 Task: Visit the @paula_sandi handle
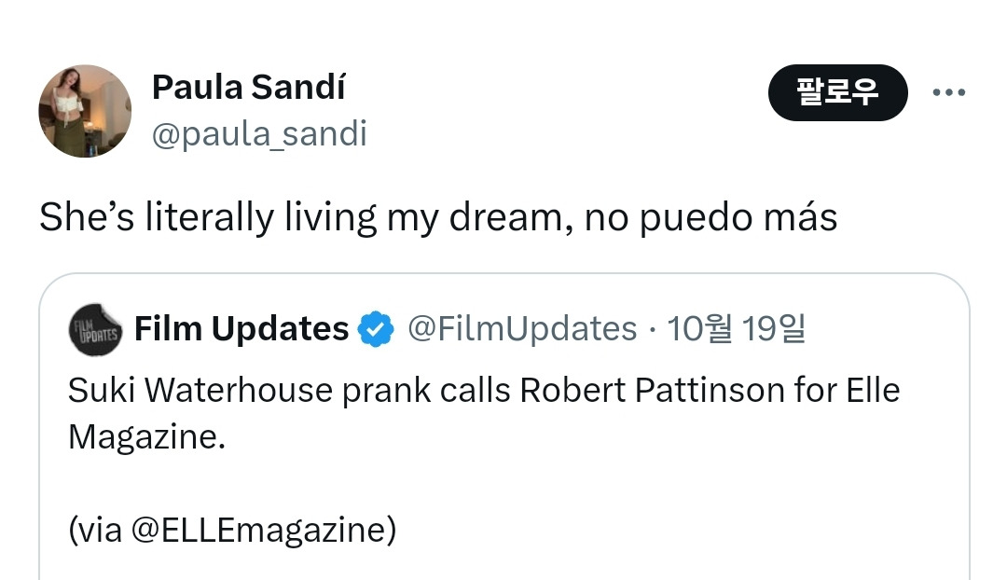click(259, 134)
